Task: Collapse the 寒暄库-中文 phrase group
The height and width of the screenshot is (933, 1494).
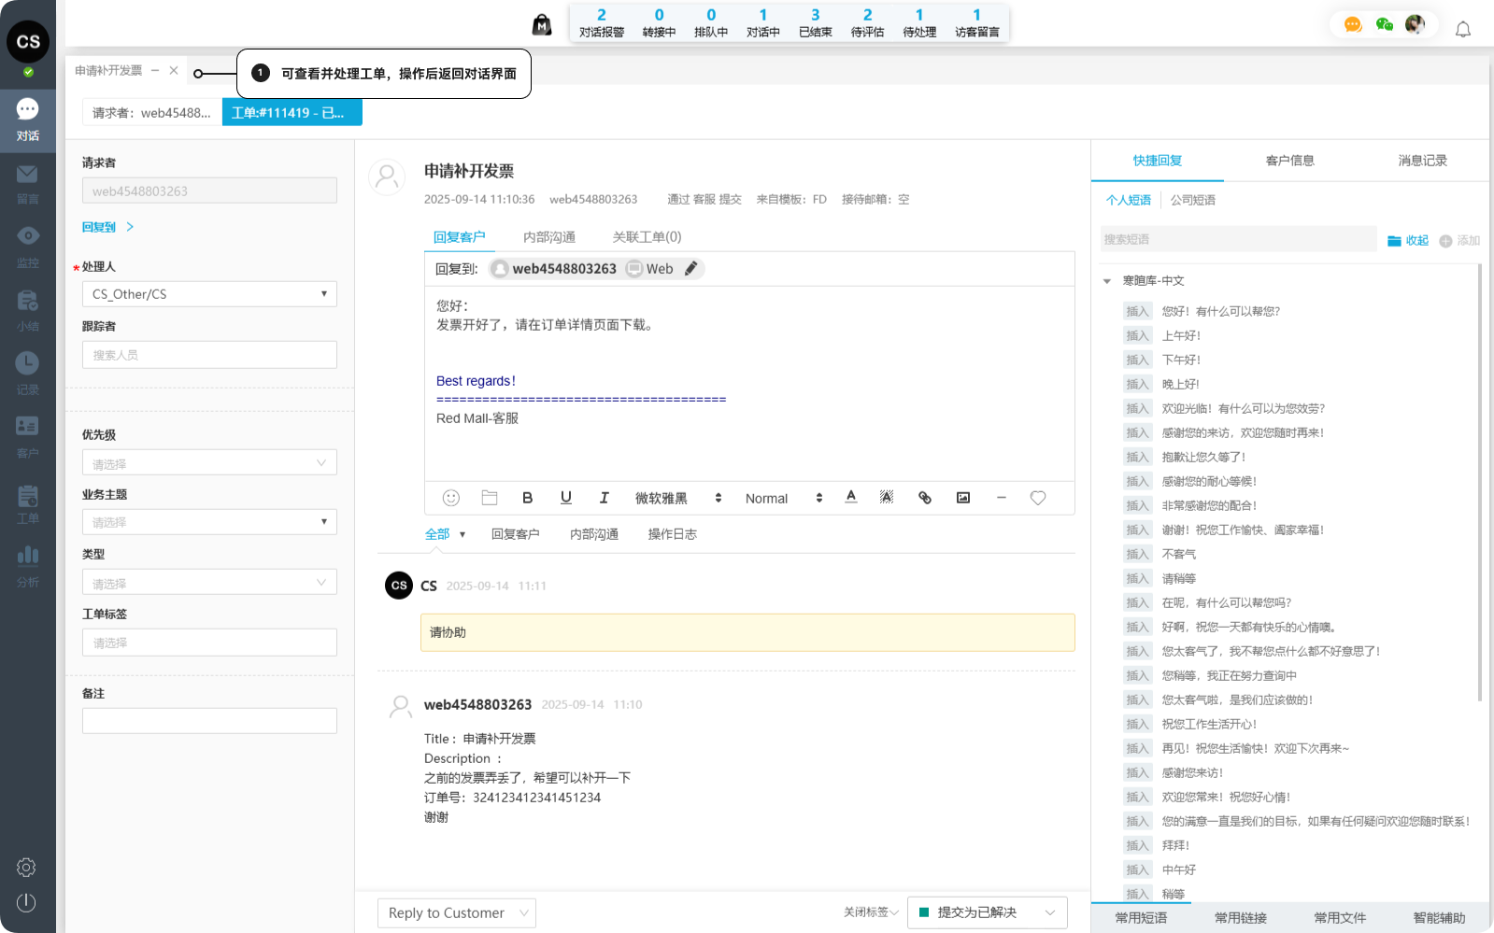Action: click(x=1107, y=281)
